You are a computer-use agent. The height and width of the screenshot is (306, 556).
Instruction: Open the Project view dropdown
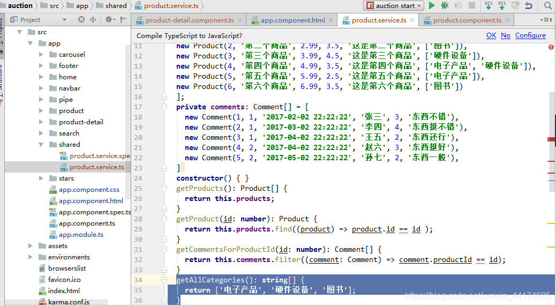click(x=64, y=20)
